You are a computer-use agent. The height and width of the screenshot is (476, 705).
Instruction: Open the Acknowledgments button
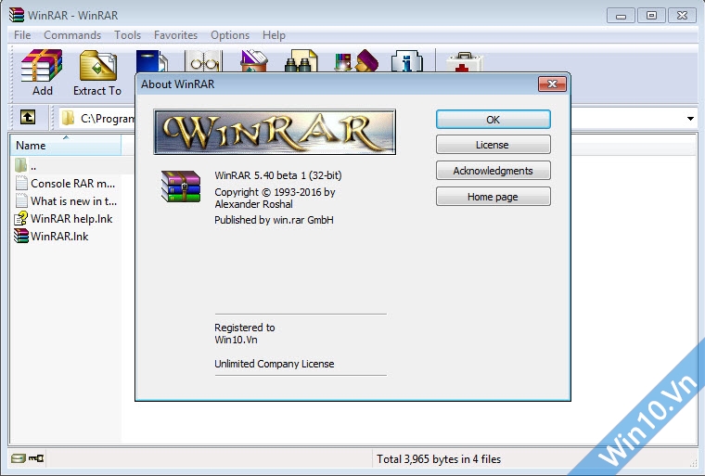point(493,171)
